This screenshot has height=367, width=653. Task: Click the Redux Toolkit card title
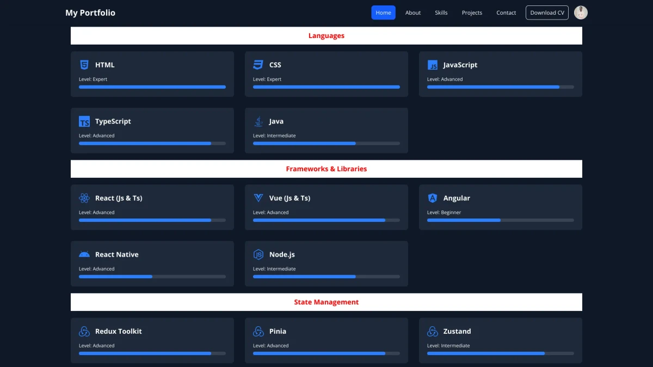[119, 331]
